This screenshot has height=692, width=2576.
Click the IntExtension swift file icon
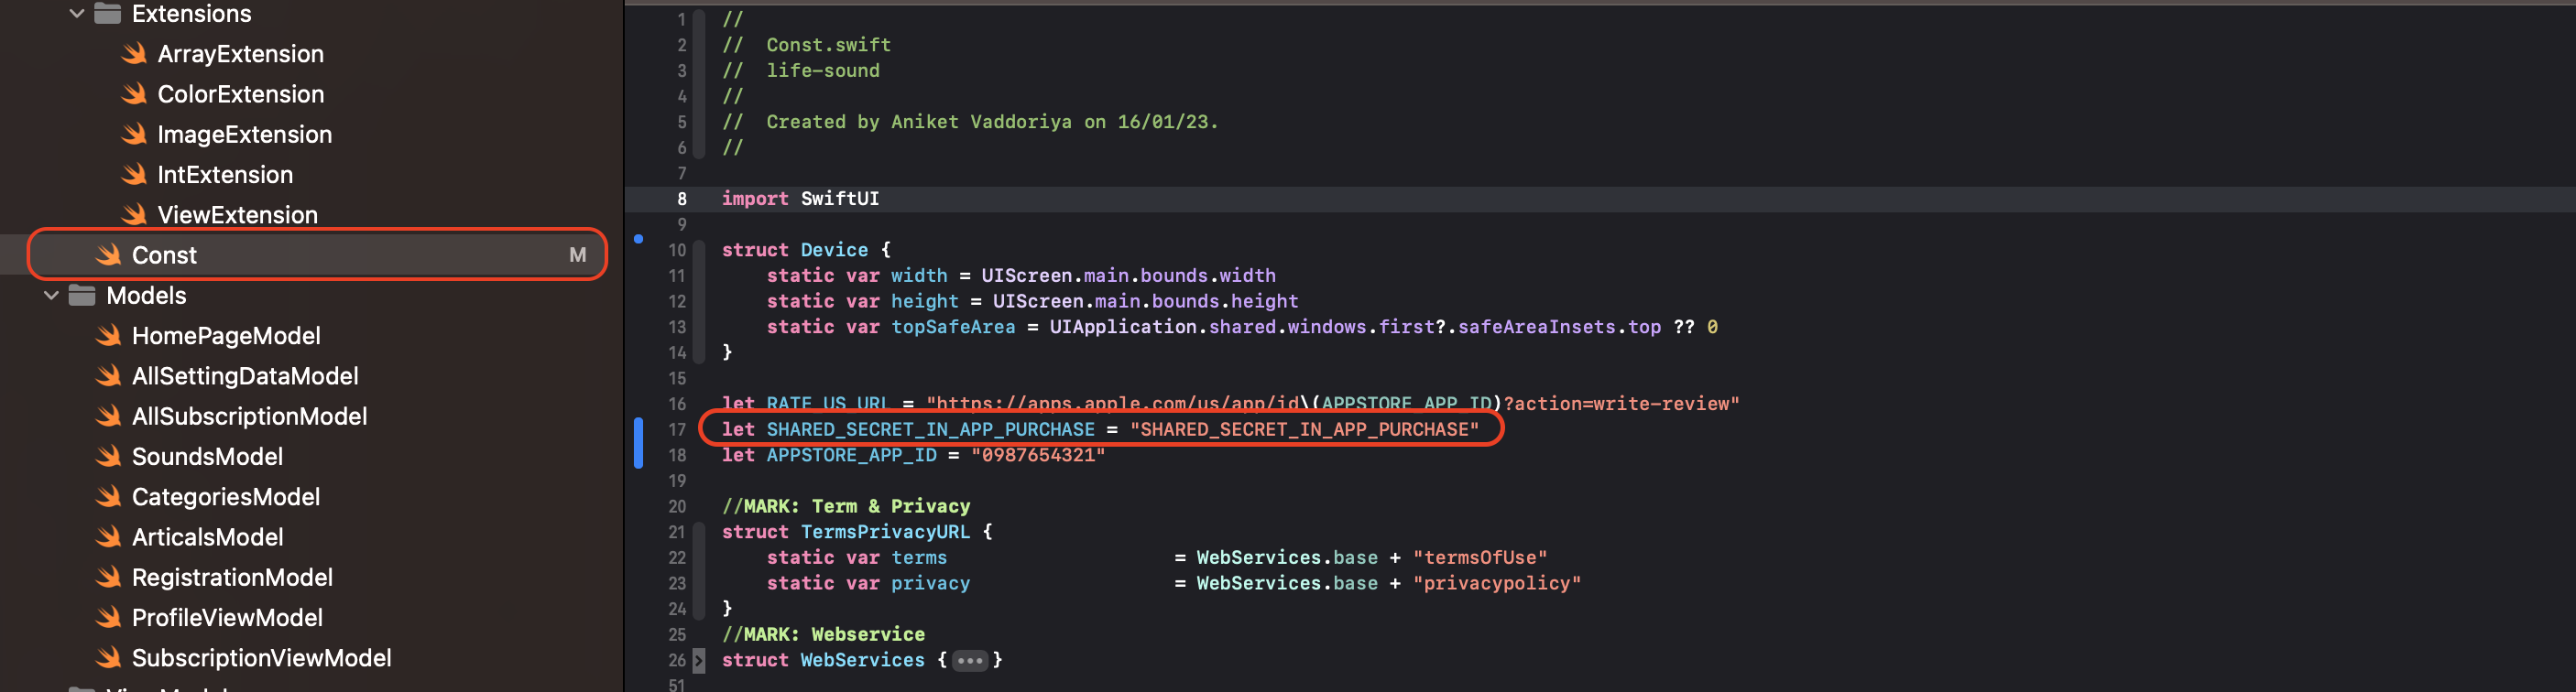tap(134, 175)
